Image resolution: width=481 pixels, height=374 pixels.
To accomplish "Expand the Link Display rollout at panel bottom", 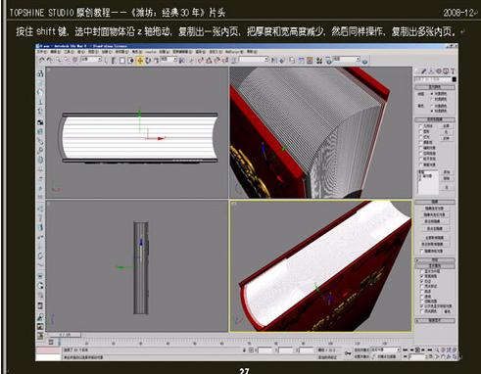I will [435, 320].
